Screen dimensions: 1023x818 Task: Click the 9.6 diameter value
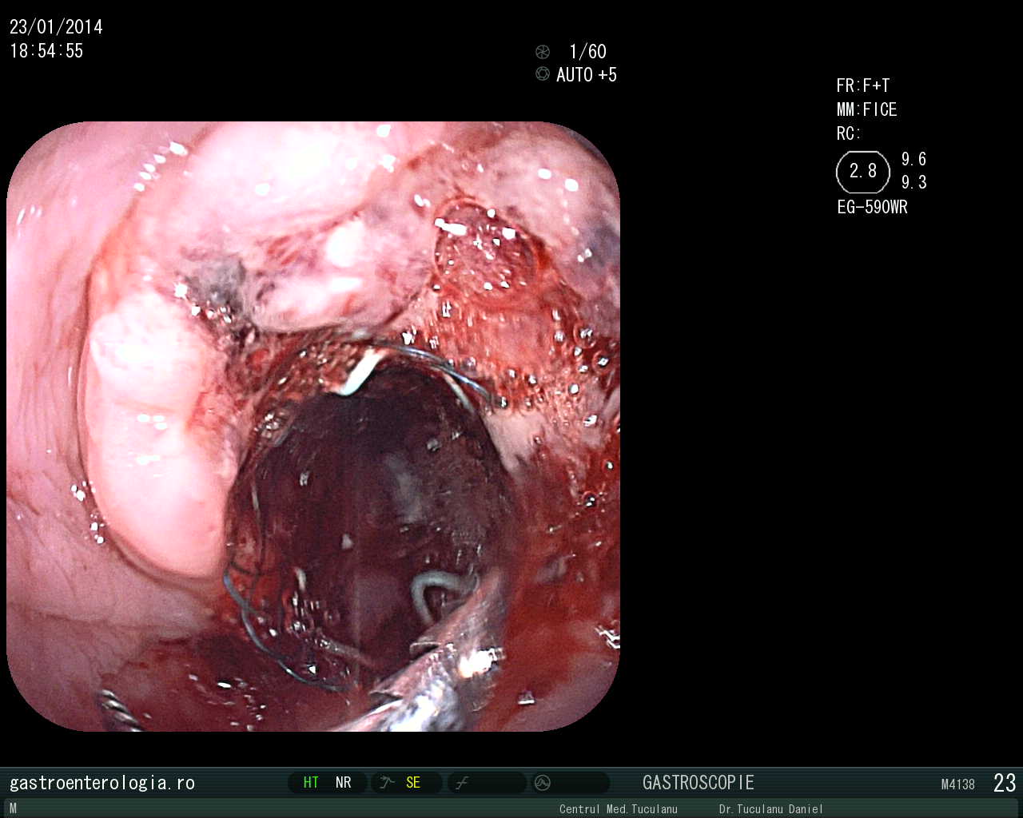click(914, 159)
